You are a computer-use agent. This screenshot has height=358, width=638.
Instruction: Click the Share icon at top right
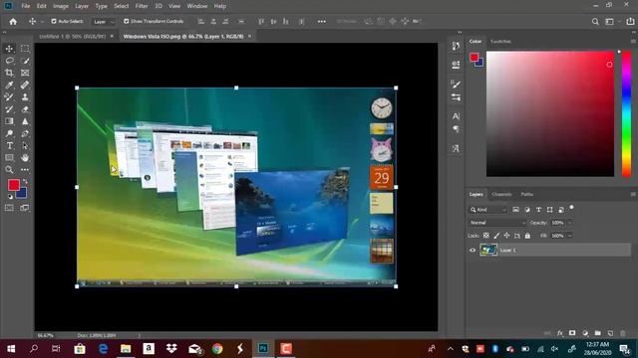[630, 22]
